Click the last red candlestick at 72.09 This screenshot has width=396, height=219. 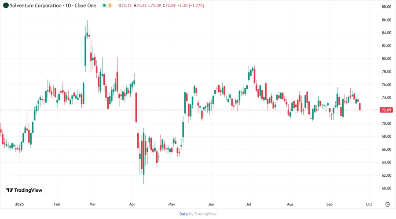360,106
